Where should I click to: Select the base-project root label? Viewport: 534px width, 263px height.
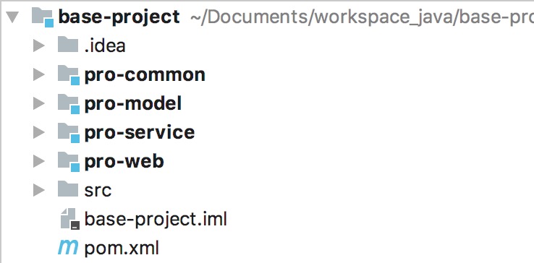tap(119, 17)
